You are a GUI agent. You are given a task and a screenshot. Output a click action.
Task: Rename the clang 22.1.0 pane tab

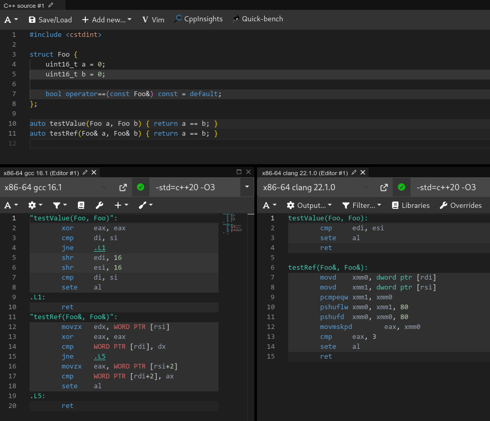pos(354,173)
